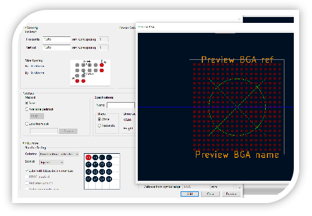Select the New padstack method radio button

(26, 103)
